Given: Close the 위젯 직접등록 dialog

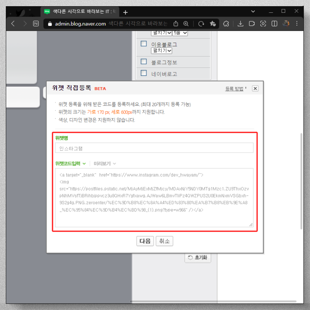Looking at the screenshot, I should (255, 88).
